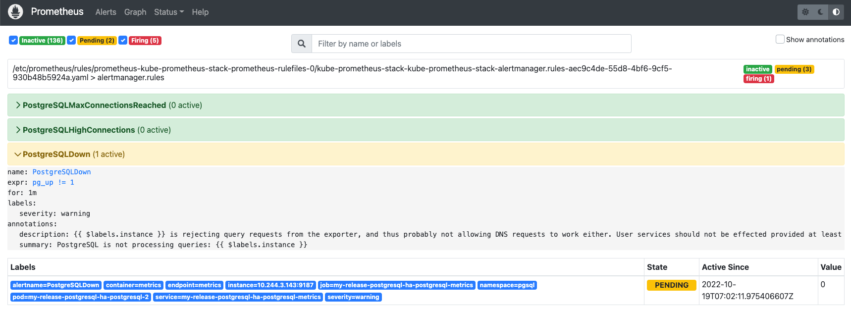Click the PENDING state badge

671,285
